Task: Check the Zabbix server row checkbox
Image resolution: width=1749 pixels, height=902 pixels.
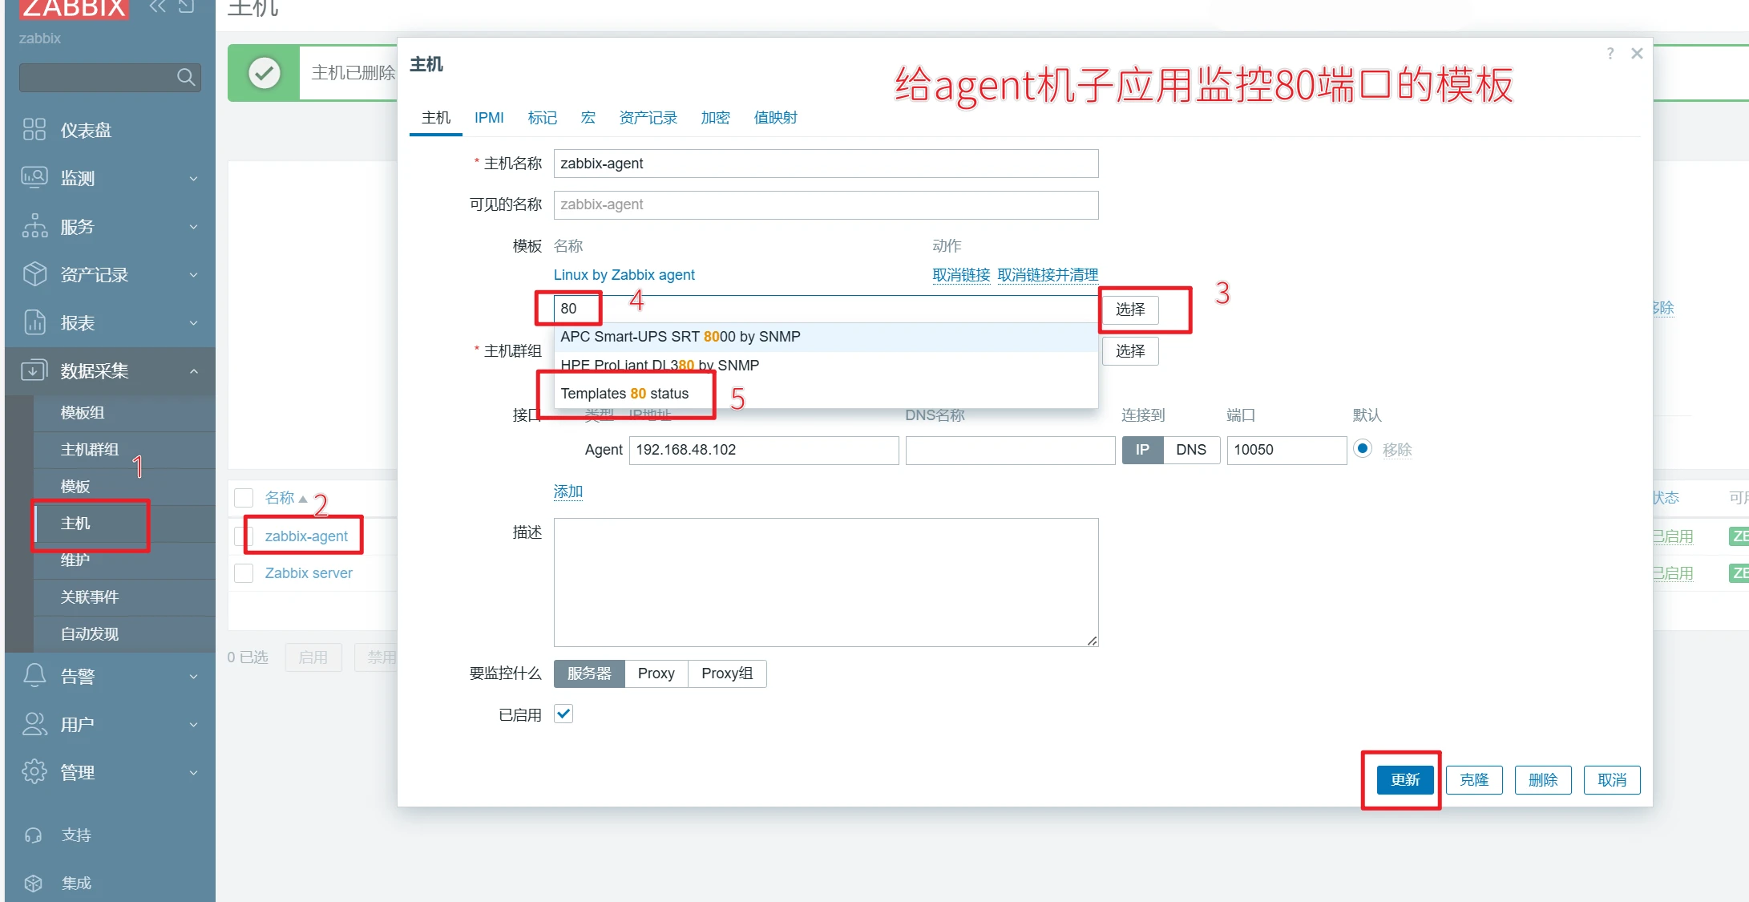Action: point(244,572)
